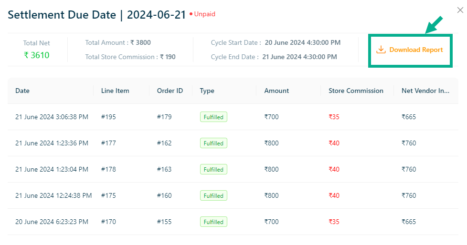Viewport: 467px width, 245px height.
Task: Click the Net Vendor column header
Action: click(425, 91)
